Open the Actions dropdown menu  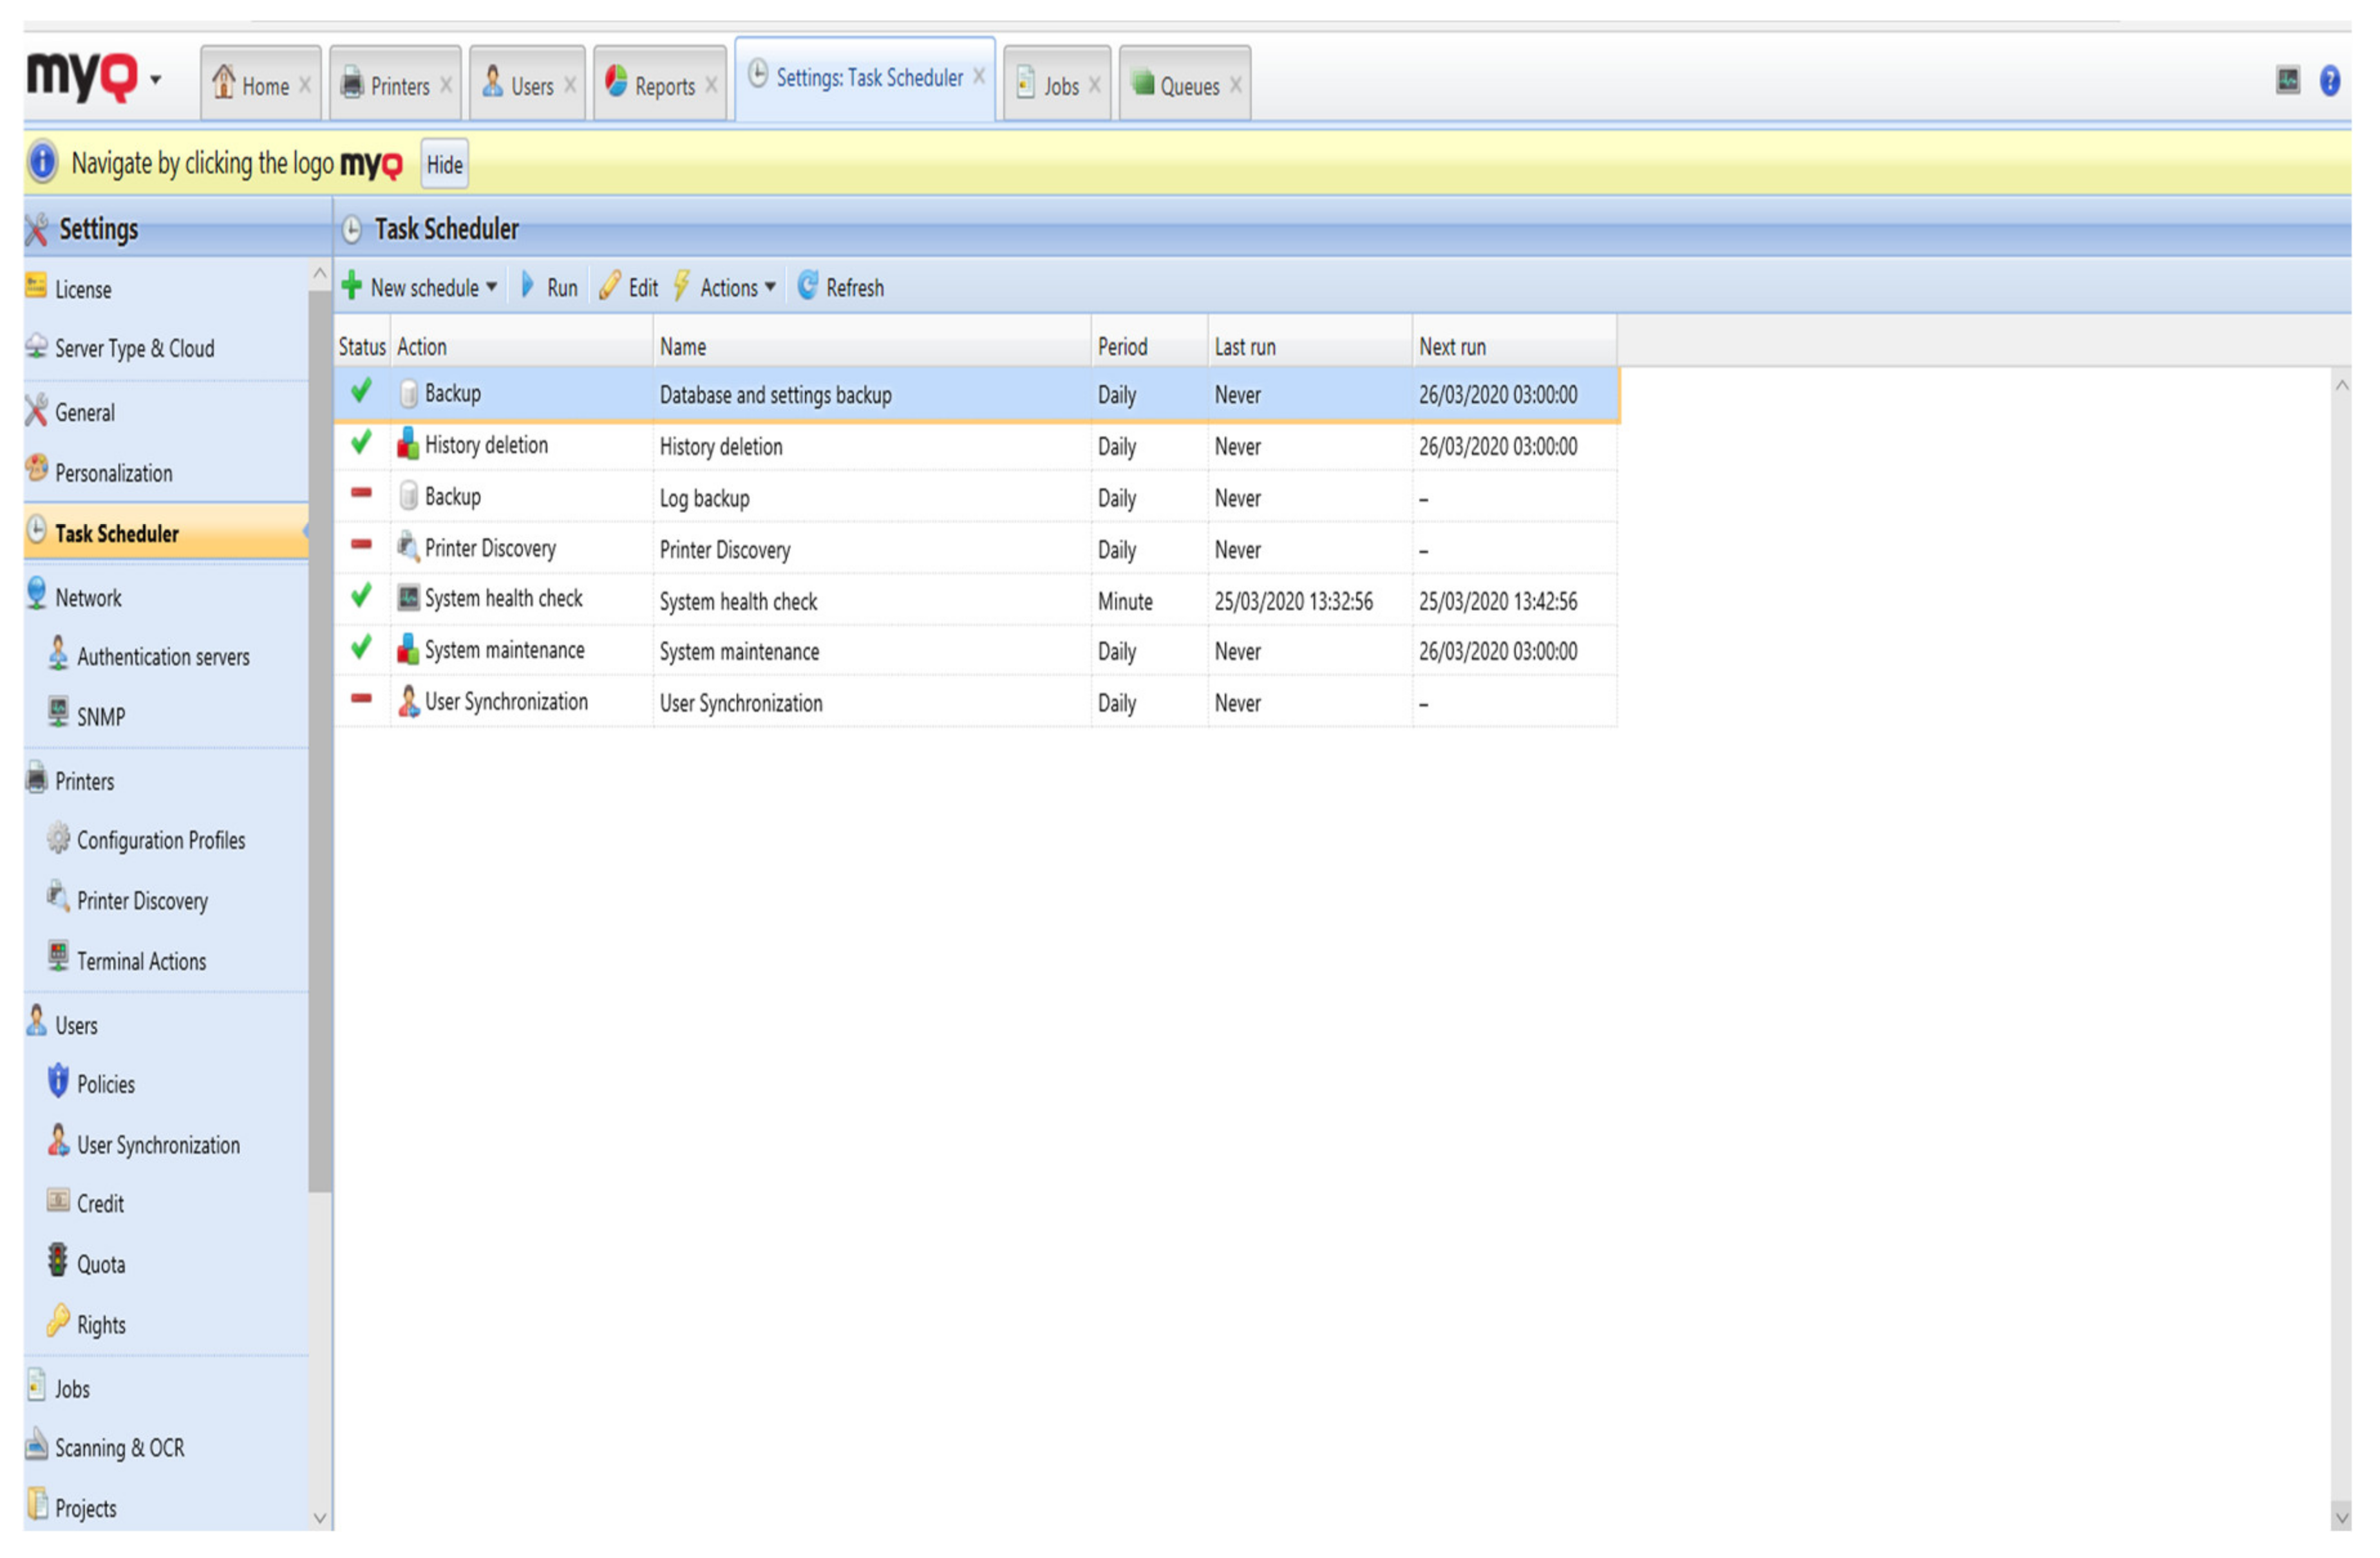737,288
